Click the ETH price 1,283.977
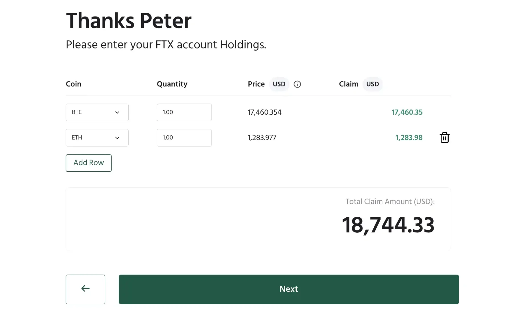 262,138
